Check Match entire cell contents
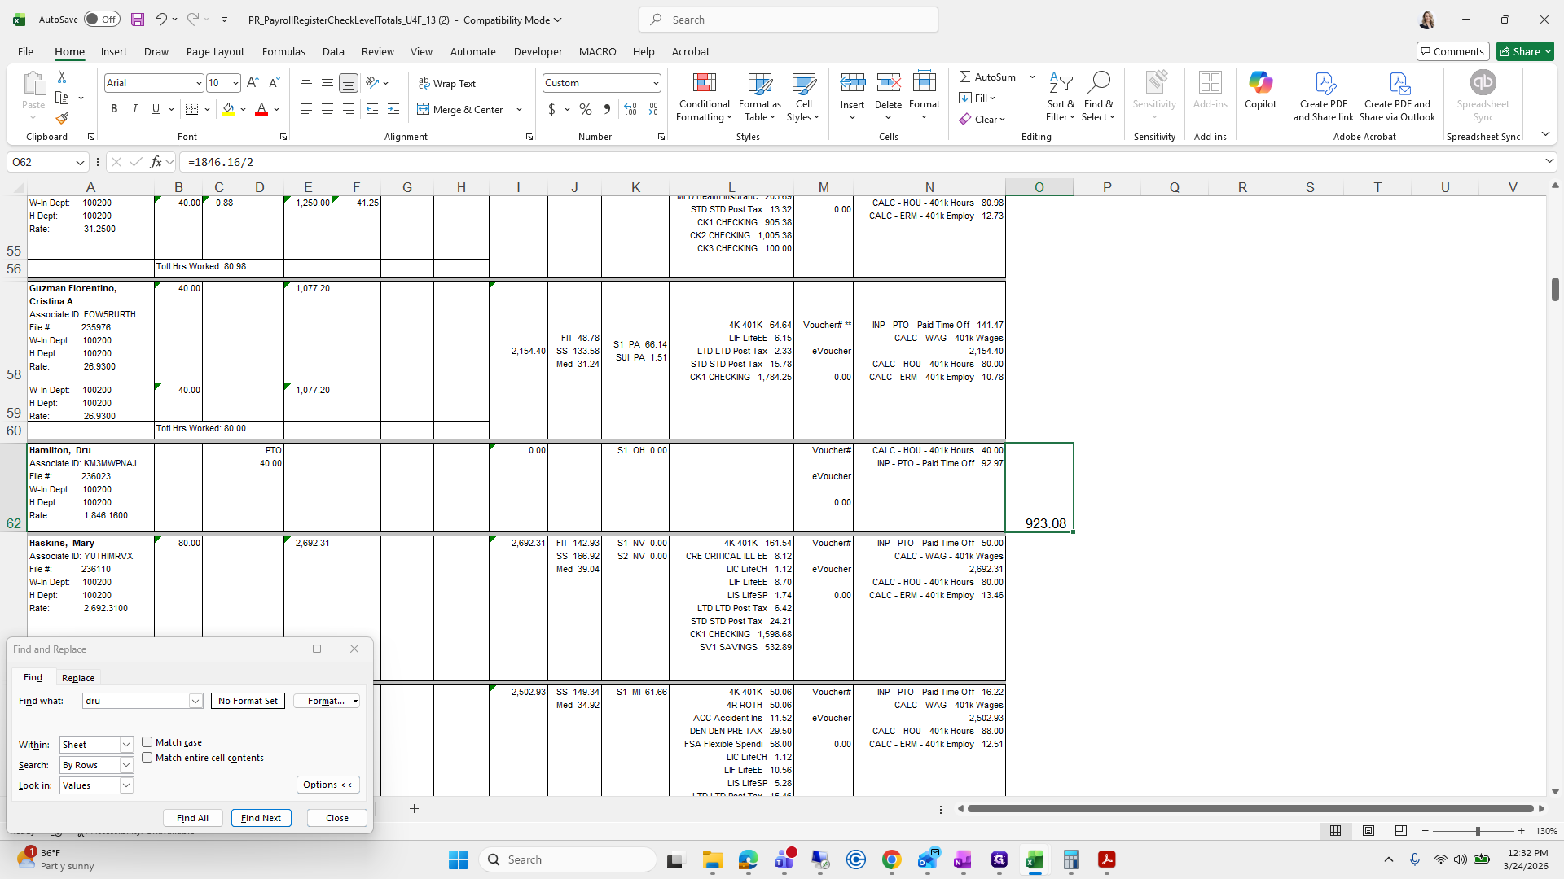This screenshot has height=879, width=1564. point(147,758)
